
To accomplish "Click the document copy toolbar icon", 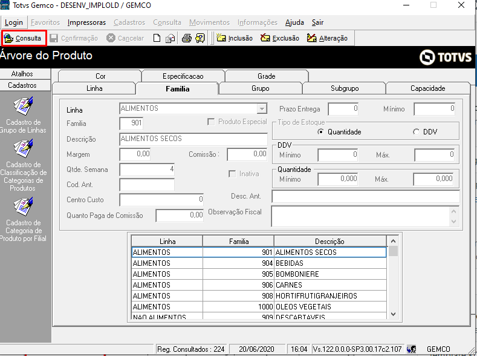I will coord(170,38).
